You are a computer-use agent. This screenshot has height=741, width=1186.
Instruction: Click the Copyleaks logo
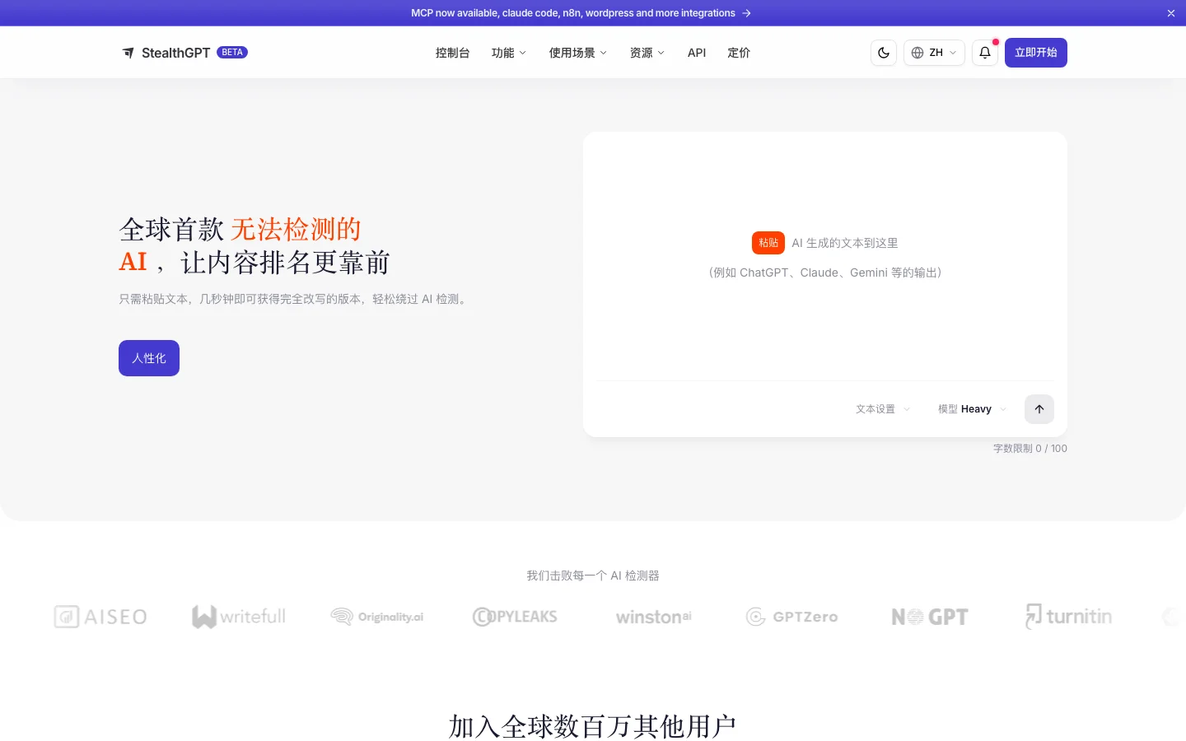click(515, 617)
